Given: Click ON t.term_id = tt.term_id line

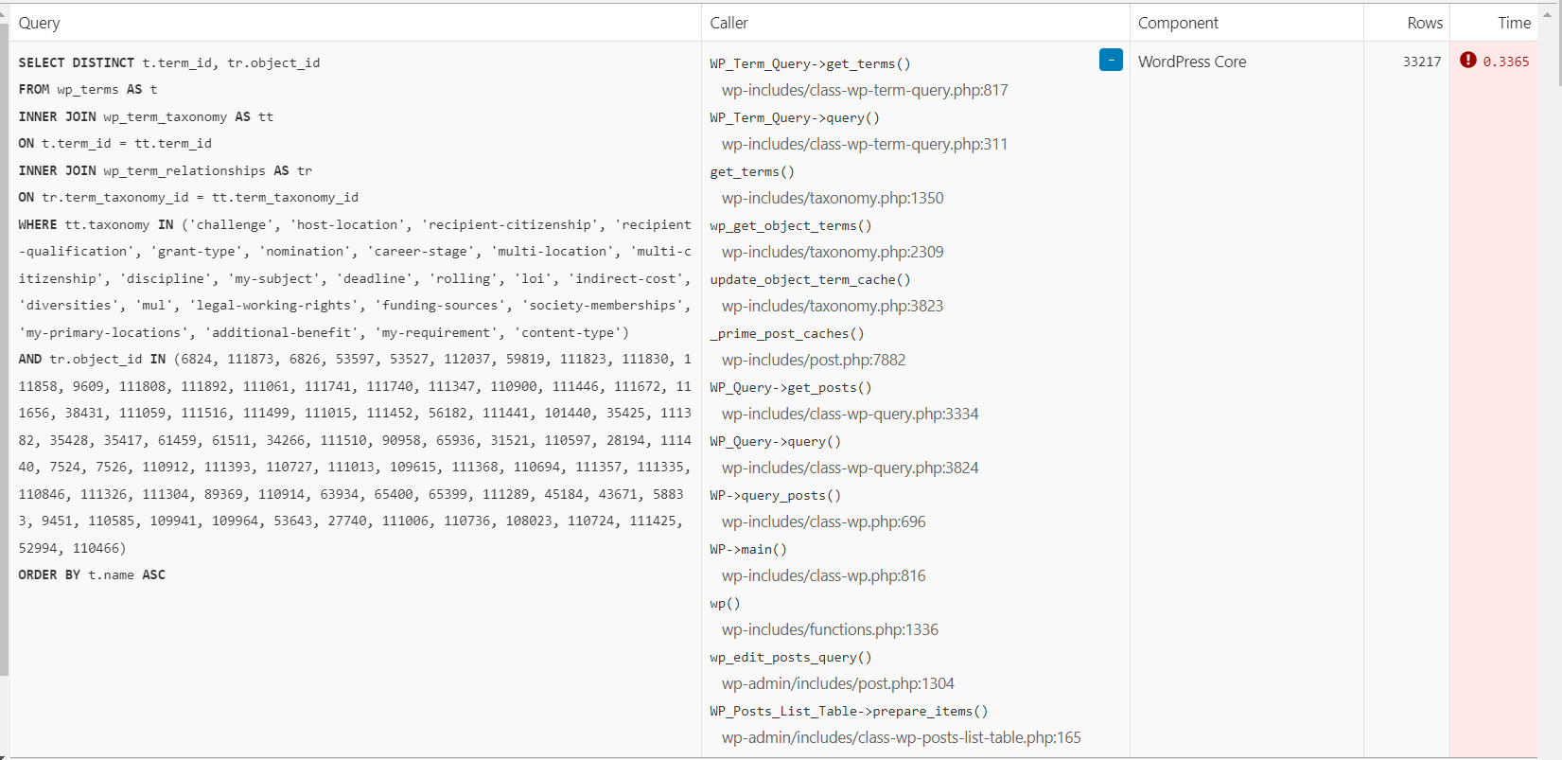Looking at the screenshot, I should coord(115,143).
